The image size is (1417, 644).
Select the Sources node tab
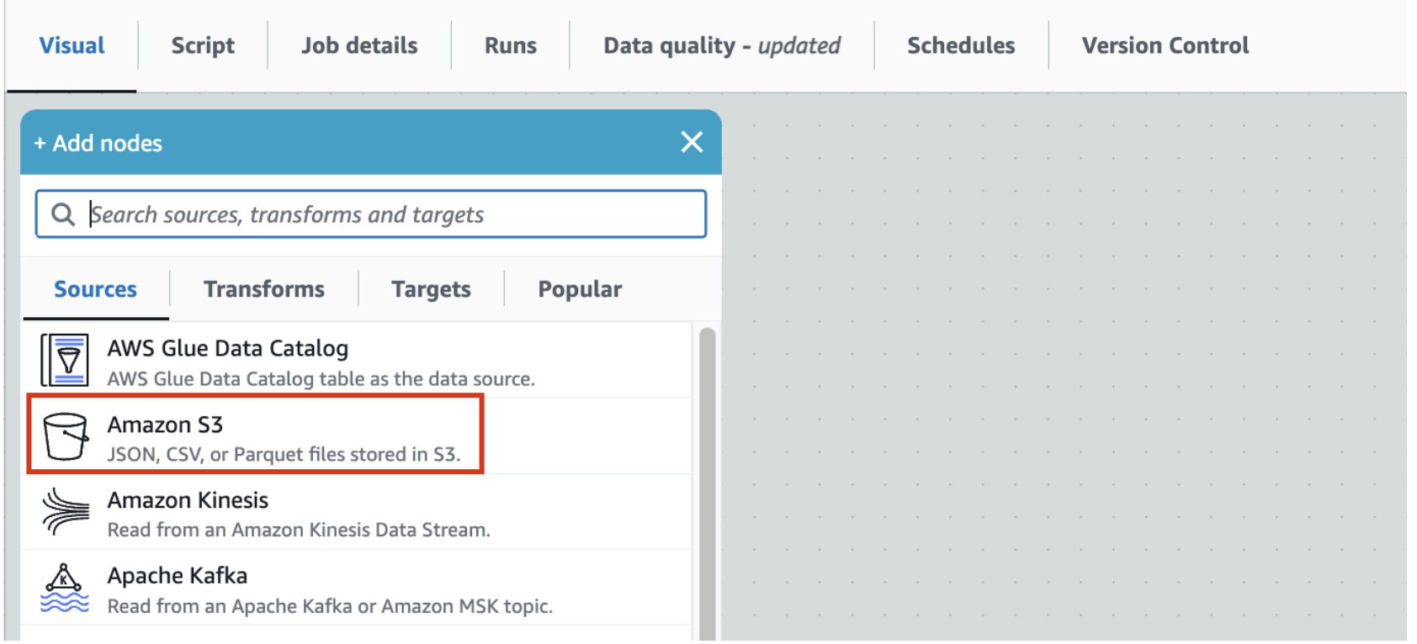[x=95, y=289]
